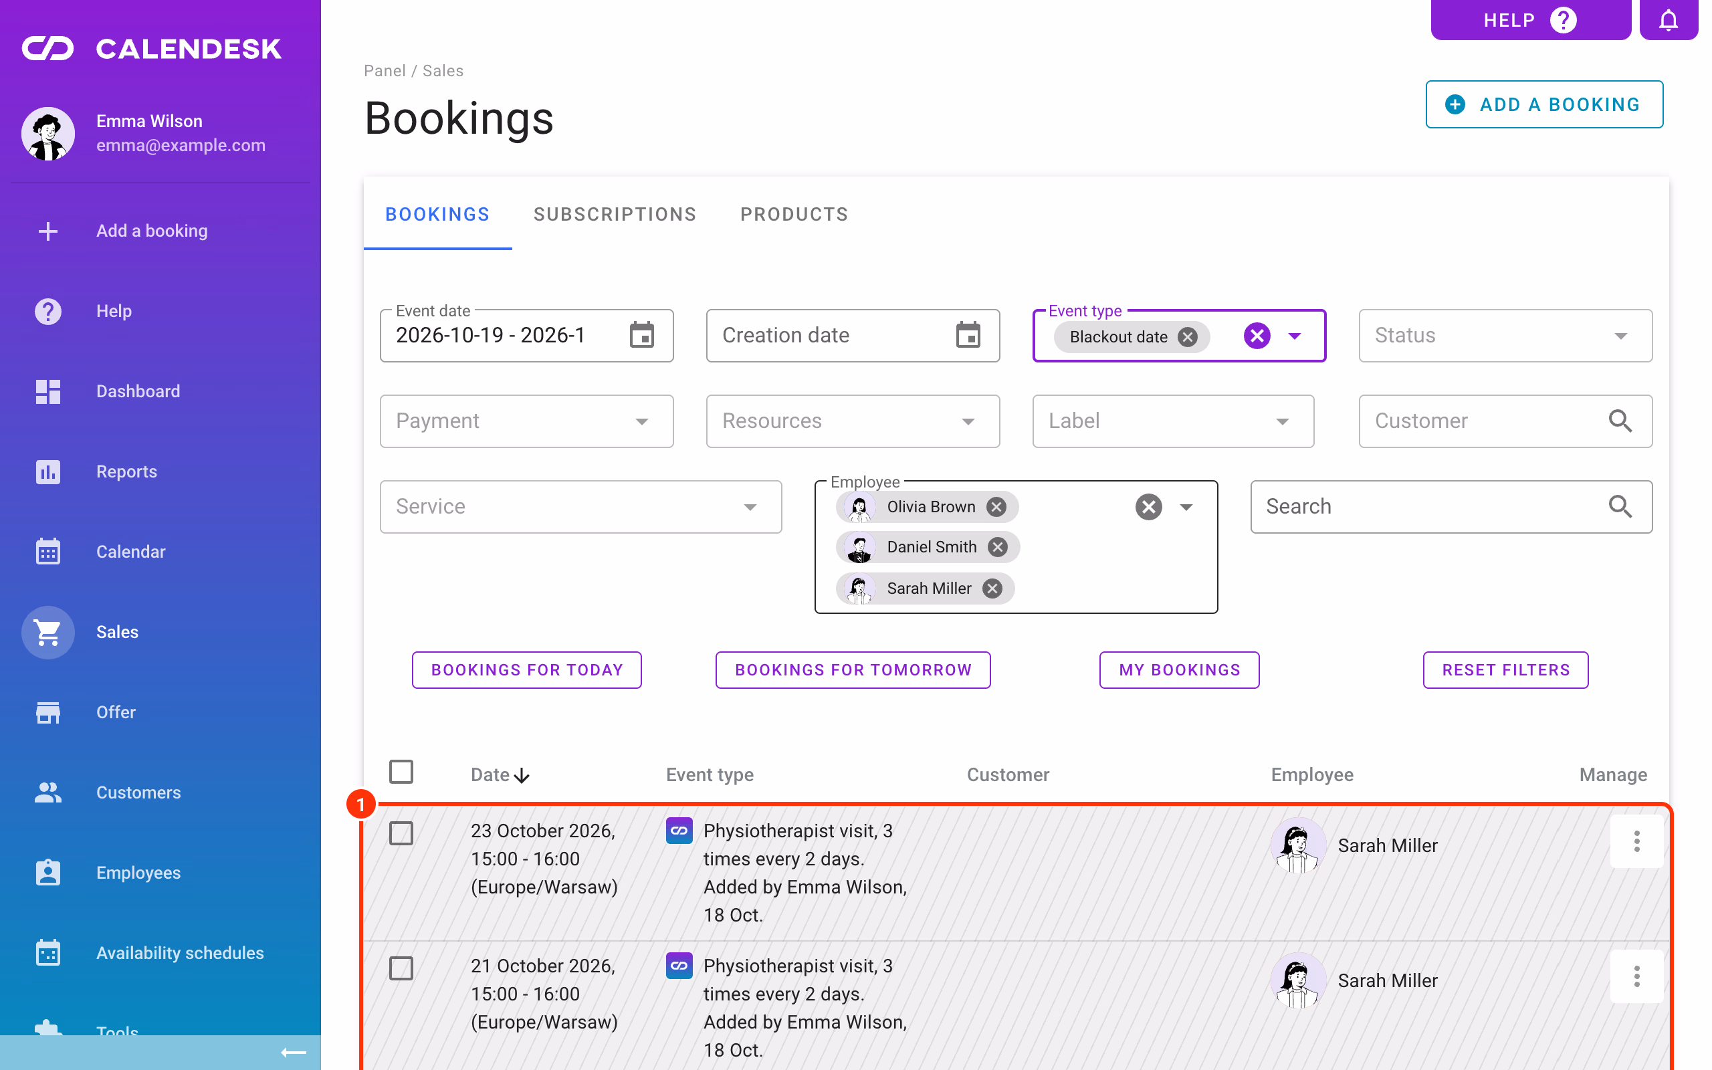Open manage menu for 21 October booking

[x=1636, y=976]
